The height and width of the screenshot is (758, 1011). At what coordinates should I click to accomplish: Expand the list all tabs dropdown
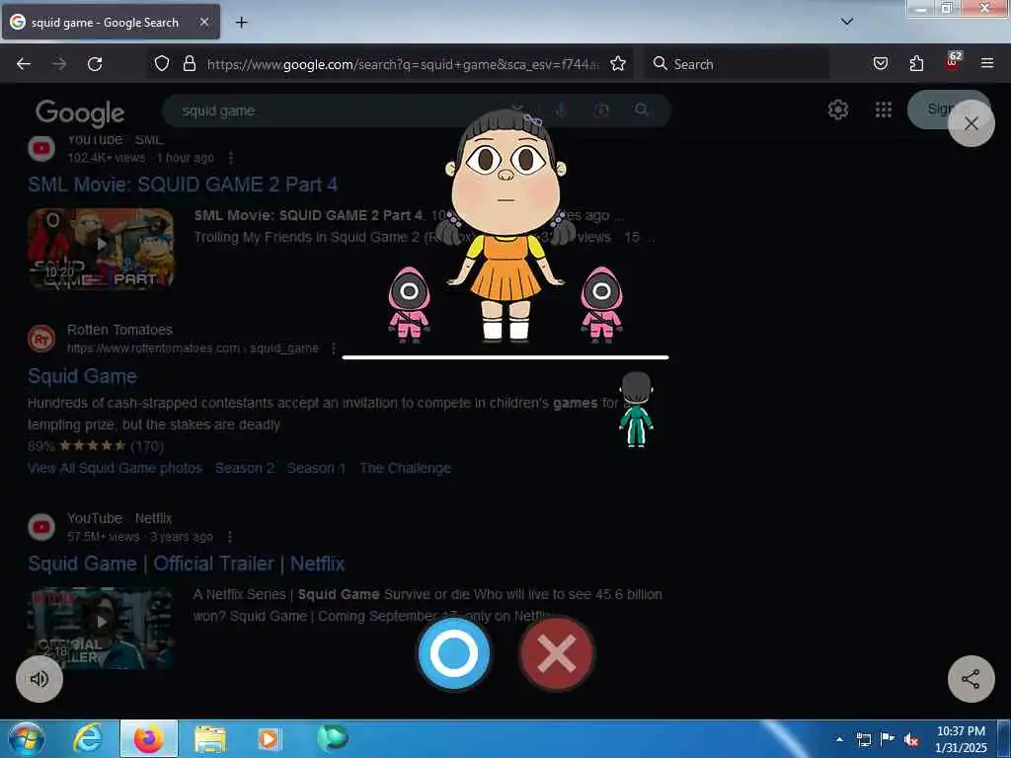tap(847, 22)
